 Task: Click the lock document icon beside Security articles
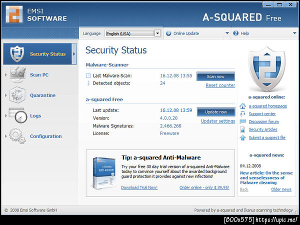[242, 129]
